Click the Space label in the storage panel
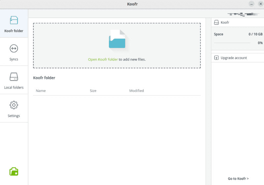This screenshot has width=264, height=185. tap(218, 34)
